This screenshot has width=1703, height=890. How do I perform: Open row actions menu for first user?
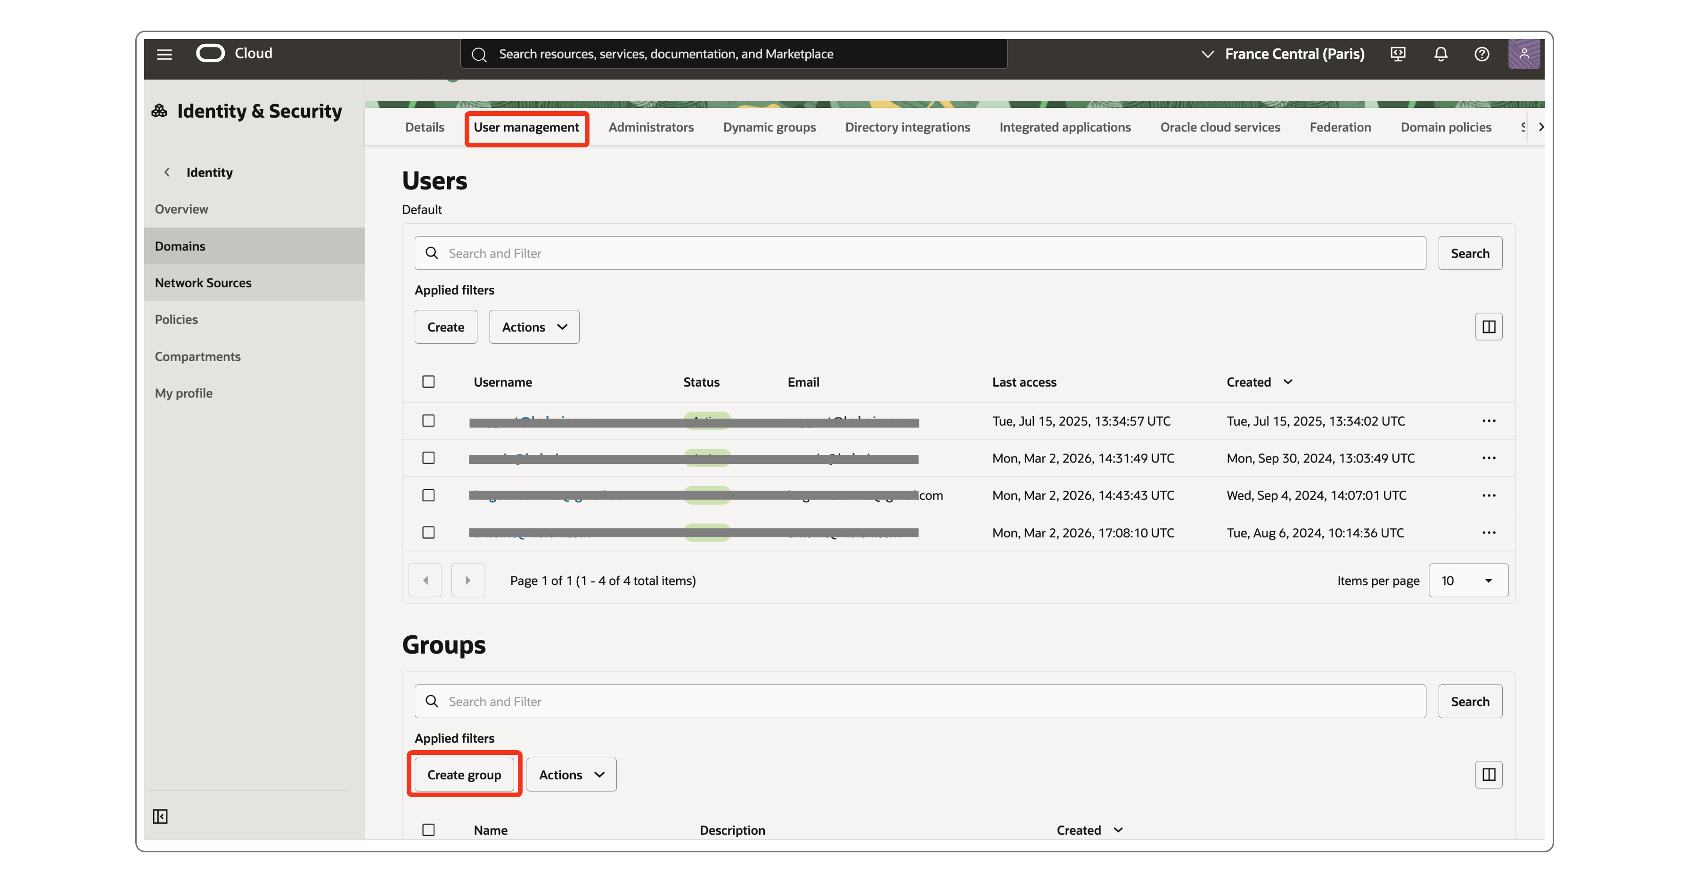[1488, 421]
